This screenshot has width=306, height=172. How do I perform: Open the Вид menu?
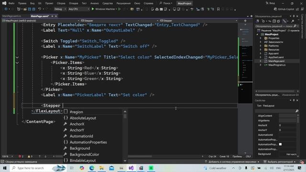click(32, 3)
